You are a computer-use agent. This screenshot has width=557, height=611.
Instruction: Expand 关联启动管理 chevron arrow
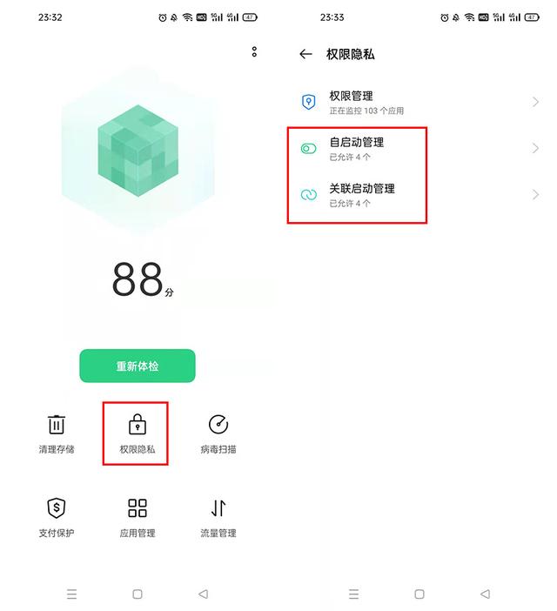pyautogui.click(x=535, y=194)
